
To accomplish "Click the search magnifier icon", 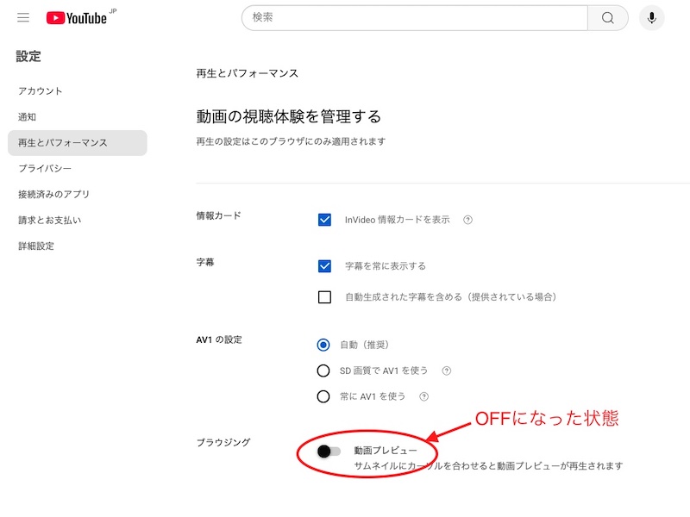I will coord(607,17).
